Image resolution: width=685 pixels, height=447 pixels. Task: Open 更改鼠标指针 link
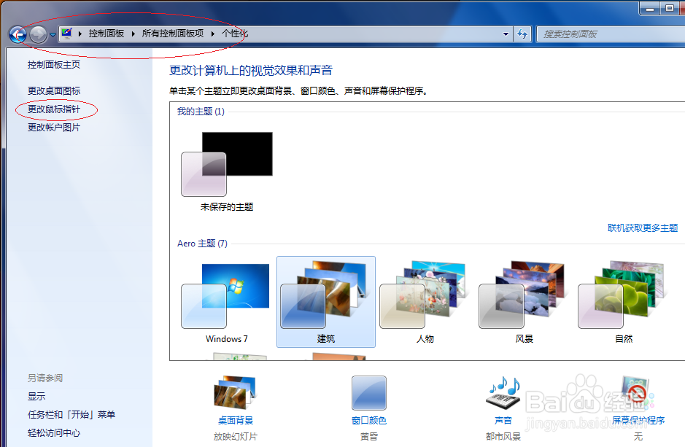54,109
